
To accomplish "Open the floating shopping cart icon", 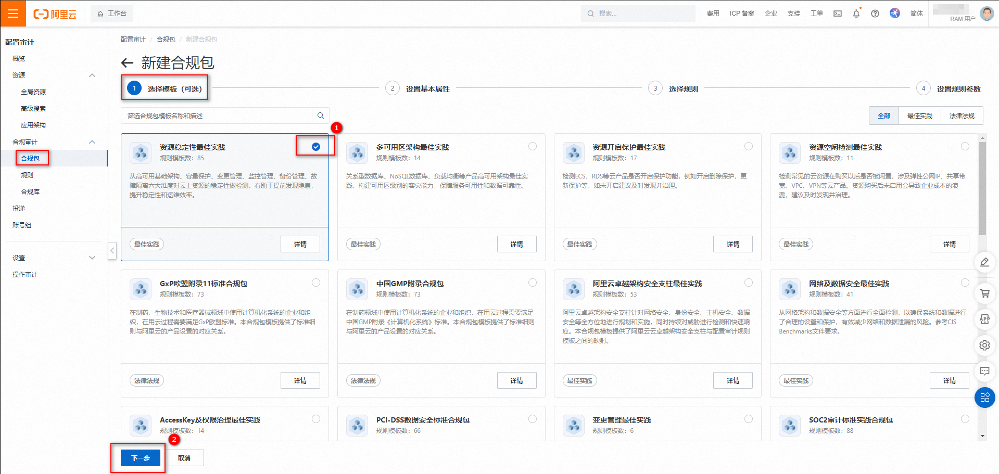I will [x=984, y=293].
